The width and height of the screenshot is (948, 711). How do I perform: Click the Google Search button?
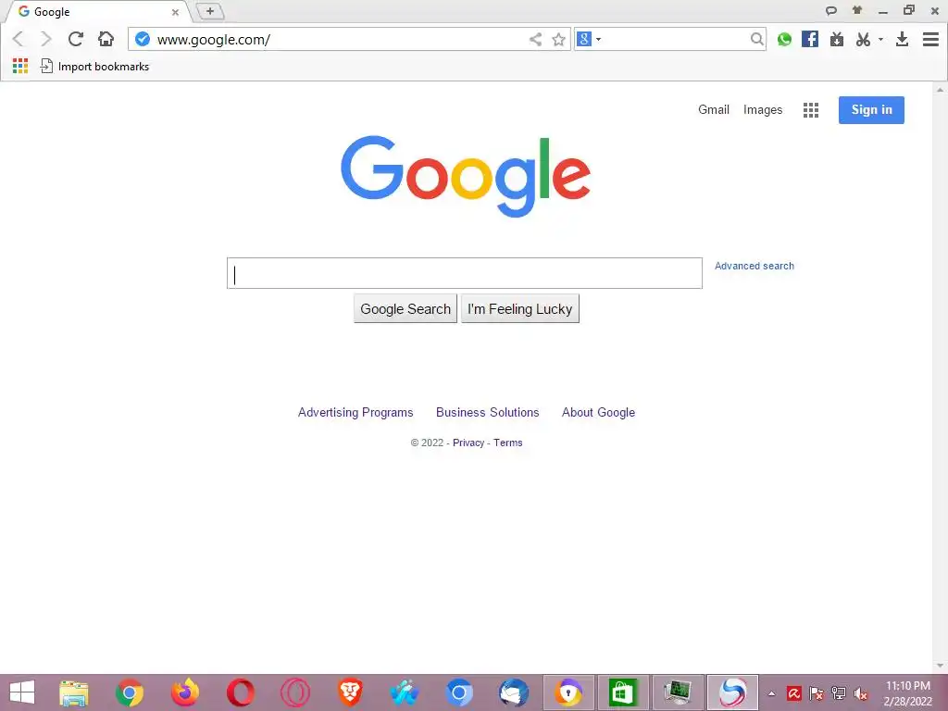[405, 309]
